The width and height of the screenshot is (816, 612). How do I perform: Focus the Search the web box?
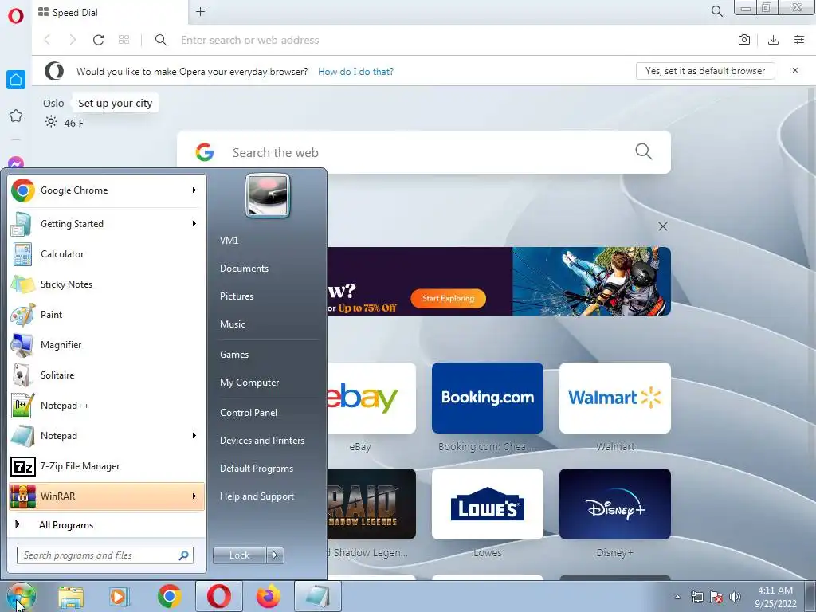[x=424, y=152]
